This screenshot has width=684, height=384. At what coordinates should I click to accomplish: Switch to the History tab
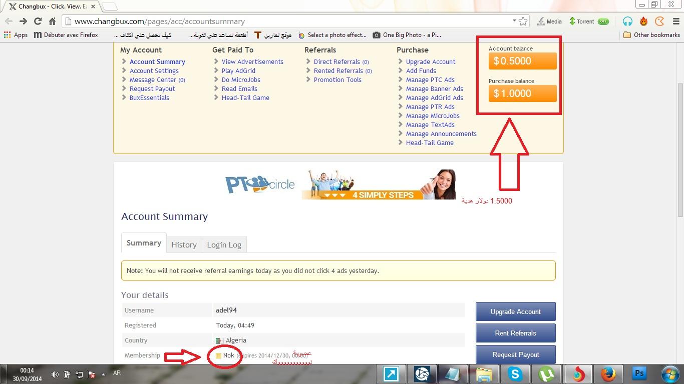click(x=184, y=244)
